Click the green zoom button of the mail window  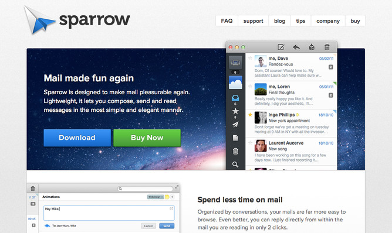243,47
